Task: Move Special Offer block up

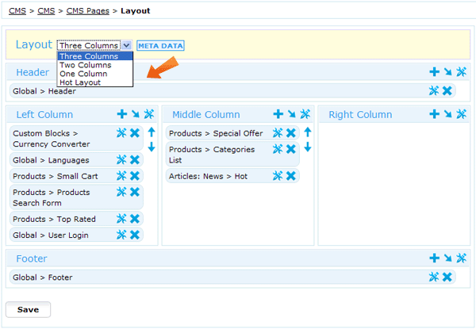Action: click(308, 132)
